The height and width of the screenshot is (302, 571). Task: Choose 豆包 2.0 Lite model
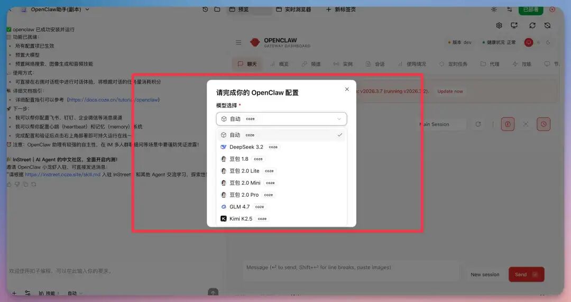281,171
